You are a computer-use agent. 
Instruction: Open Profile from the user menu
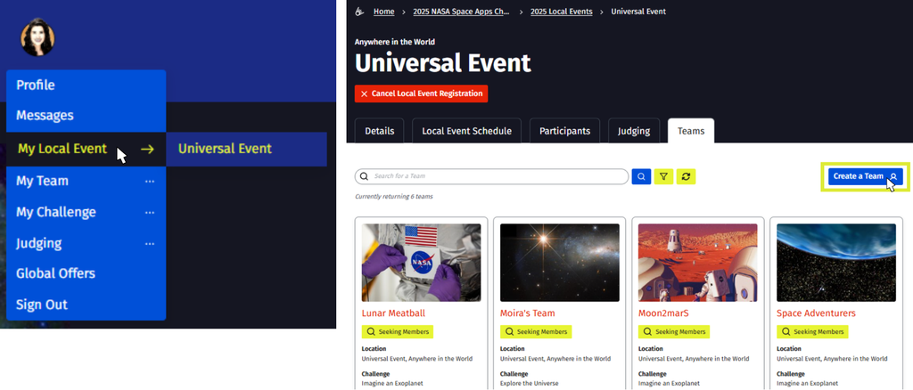[x=86, y=85]
